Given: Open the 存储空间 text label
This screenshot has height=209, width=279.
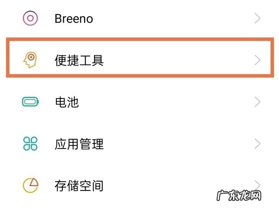Looking at the screenshot, I should coord(79,186).
